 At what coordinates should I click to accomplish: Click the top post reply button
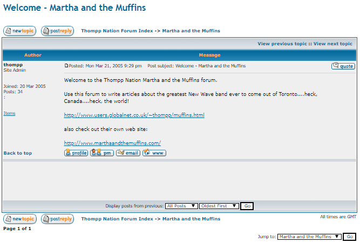click(x=57, y=31)
